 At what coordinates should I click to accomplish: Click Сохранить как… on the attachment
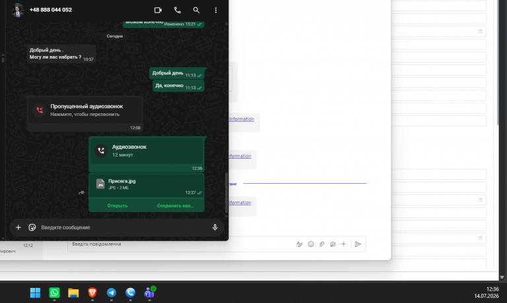pyautogui.click(x=175, y=206)
